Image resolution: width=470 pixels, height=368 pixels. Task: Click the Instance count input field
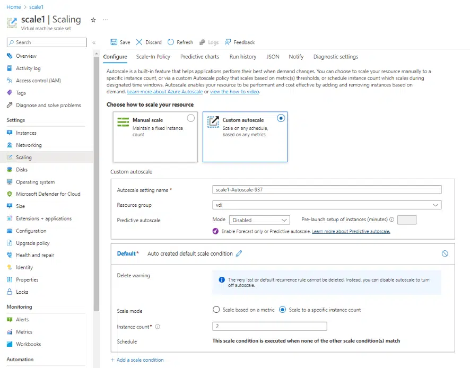coord(270,326)
